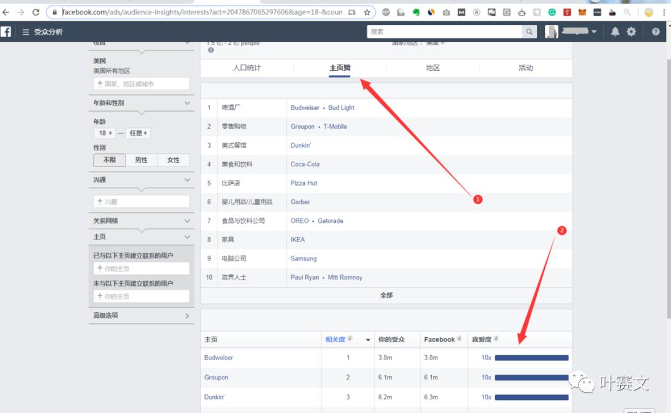
Task: Click the Evernote elephant extension icon
Action: coord(416,12)
